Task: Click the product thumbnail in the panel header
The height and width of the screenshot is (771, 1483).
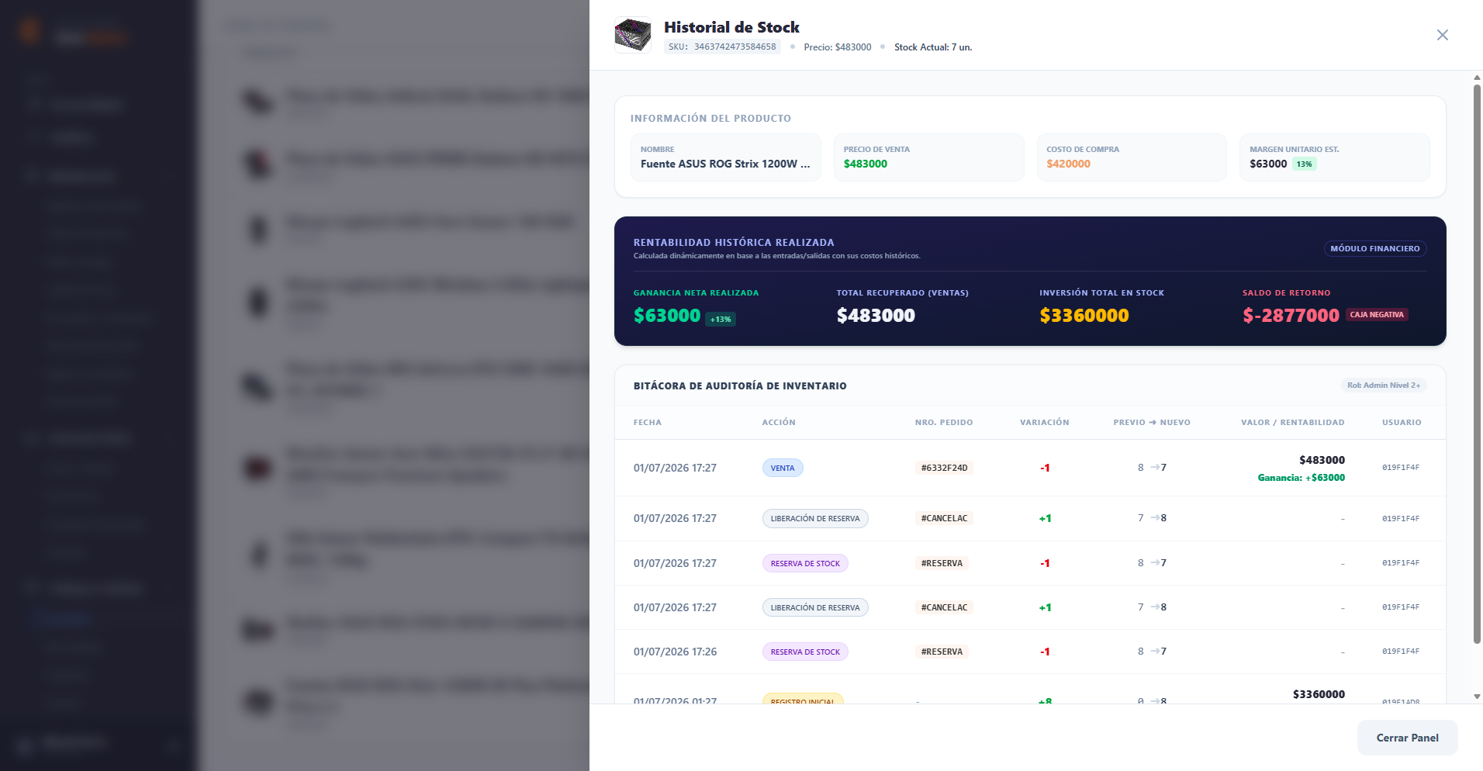Action: (633, 35)
